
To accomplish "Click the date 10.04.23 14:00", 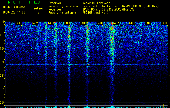I will (14, 12).
